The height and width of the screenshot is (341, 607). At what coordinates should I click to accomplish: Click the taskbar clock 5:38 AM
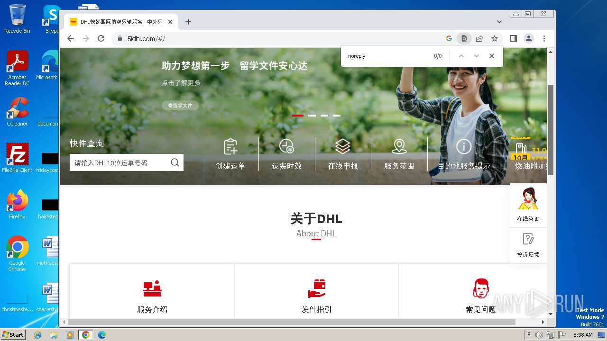coord(583,335)
